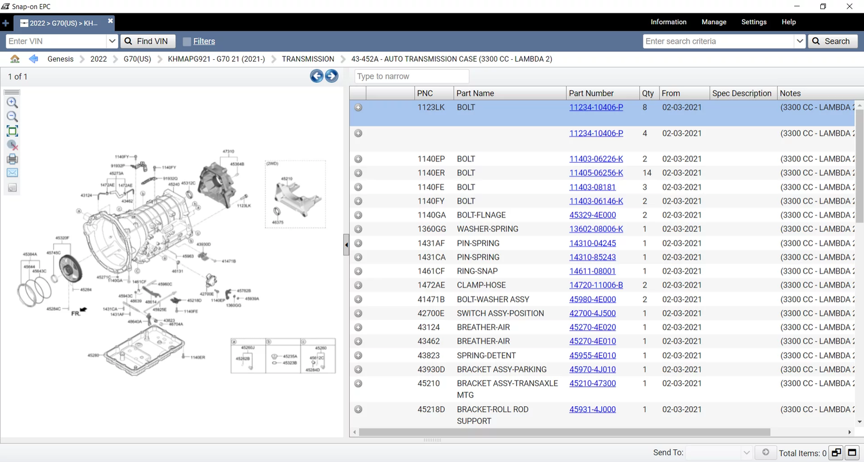Image resolution: width=864 pixels, height=462 pixels.
Task: Print the transmission case diagram
Action: 12,159
